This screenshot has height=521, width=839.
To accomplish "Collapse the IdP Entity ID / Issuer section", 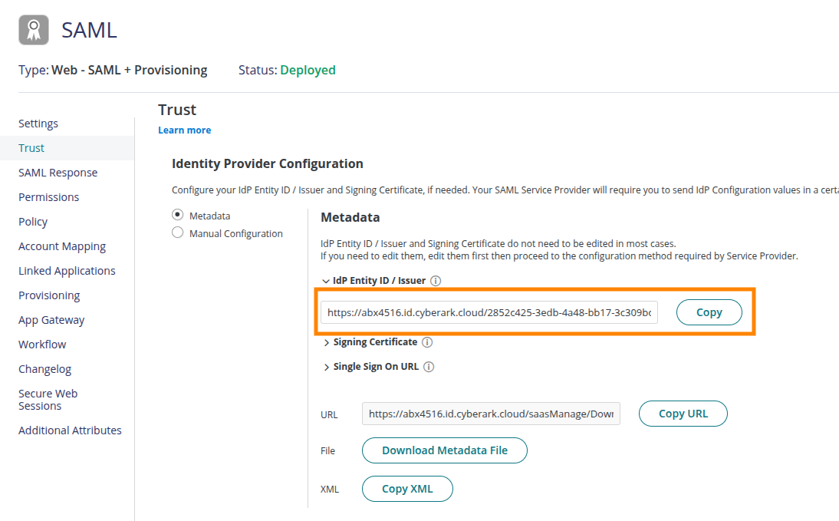I will (x=327, y=281).
